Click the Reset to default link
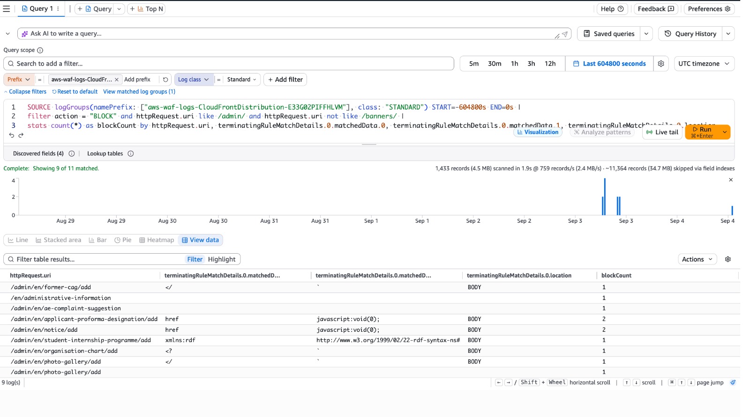Screen dimensions: 750x417 (x=75, y=92)
